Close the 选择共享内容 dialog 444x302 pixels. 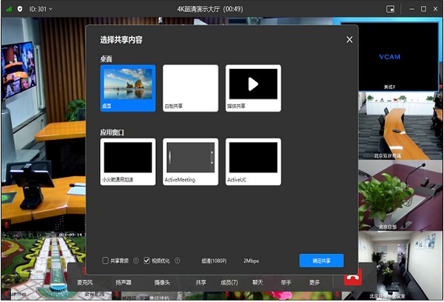[349, 40]
